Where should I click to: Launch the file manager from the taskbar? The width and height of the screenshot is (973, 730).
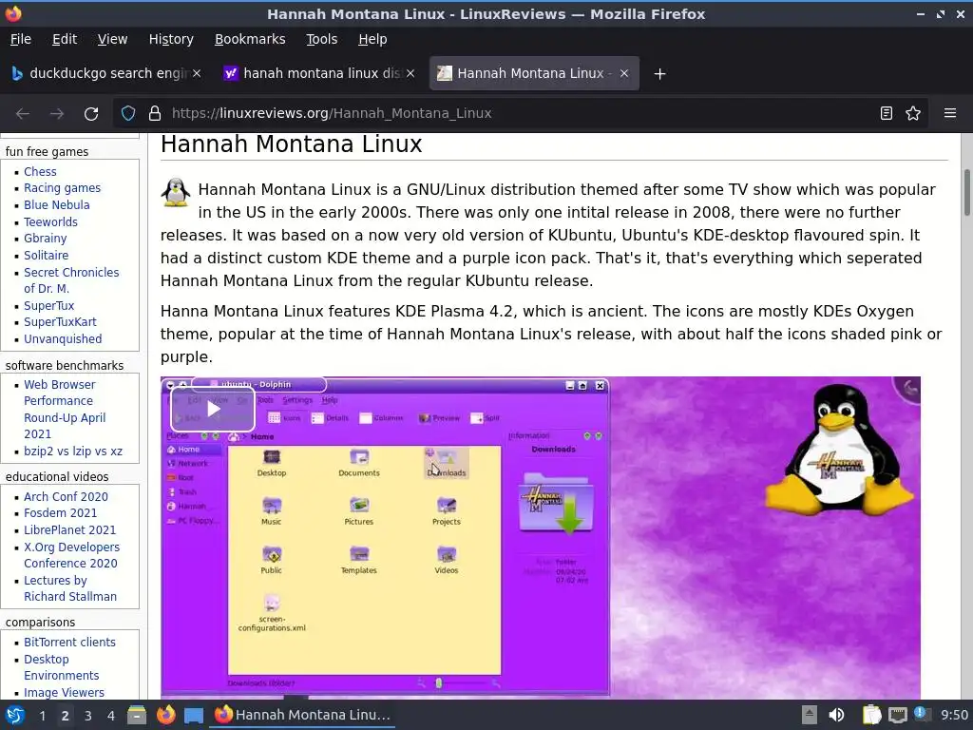coord(137,715)
